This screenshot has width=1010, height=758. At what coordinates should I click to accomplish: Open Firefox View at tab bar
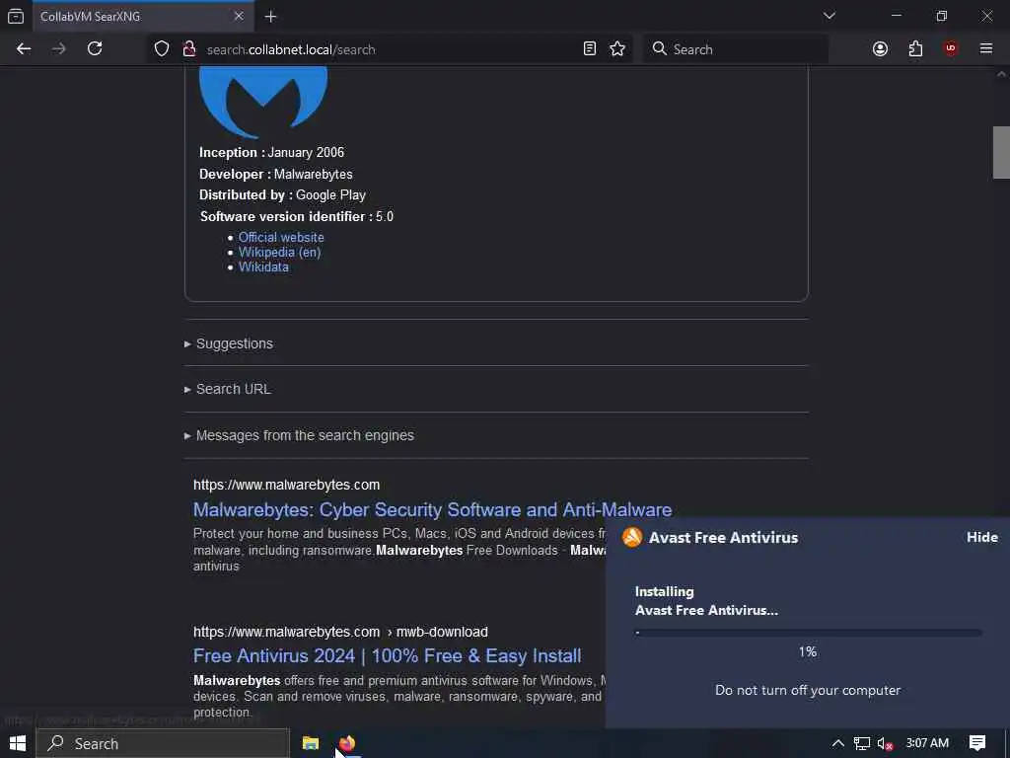[16, 16]
